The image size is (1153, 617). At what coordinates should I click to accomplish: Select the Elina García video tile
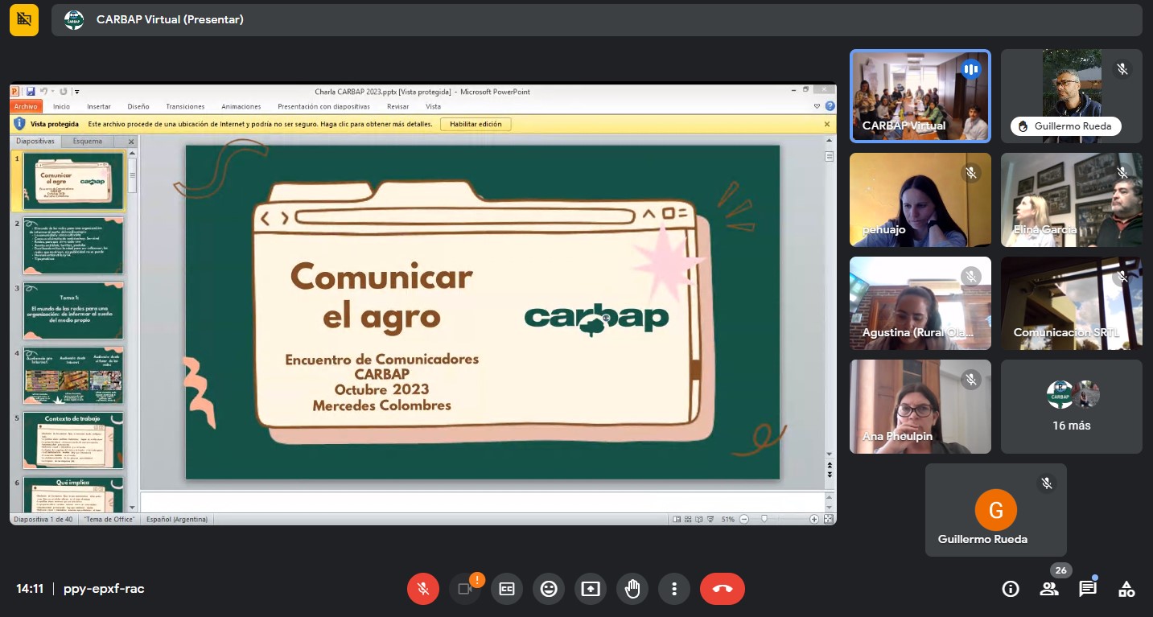coord(1072,199)
